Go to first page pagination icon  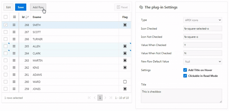89,98
